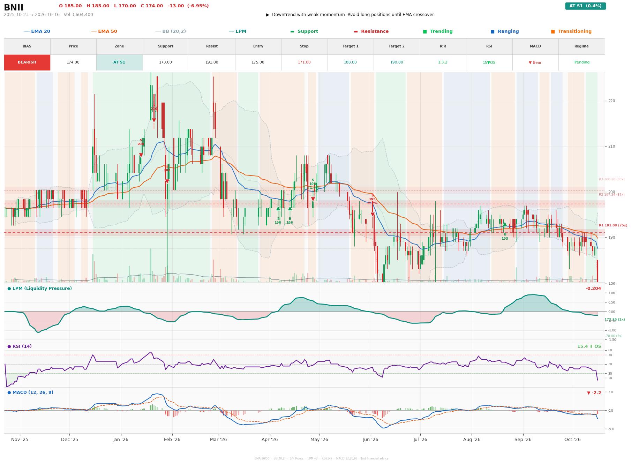Click the R2 197.34 resistance label
This screenshot has width=631, height=464.
pos(611,195)
